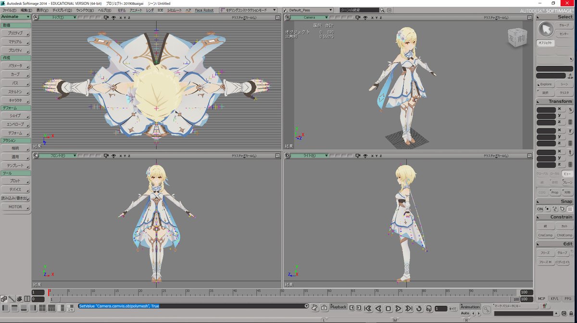Click the Explore button
This screenshot has width=577, height=323.
546,84
